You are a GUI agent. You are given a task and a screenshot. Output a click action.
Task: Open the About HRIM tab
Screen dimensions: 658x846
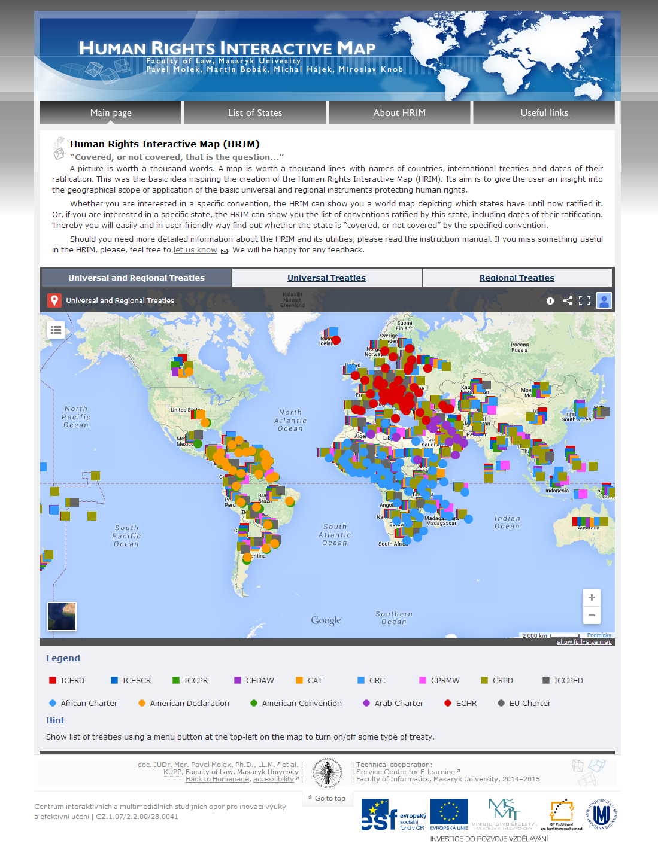click(x=399, y=112)
